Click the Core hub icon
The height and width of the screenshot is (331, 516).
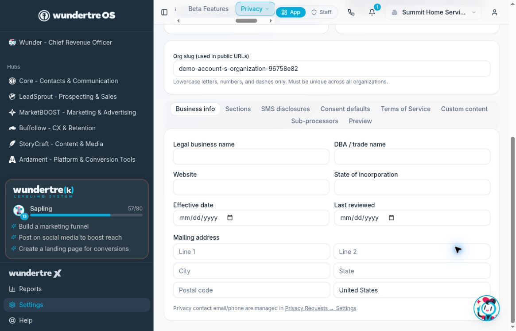point(12,81)
